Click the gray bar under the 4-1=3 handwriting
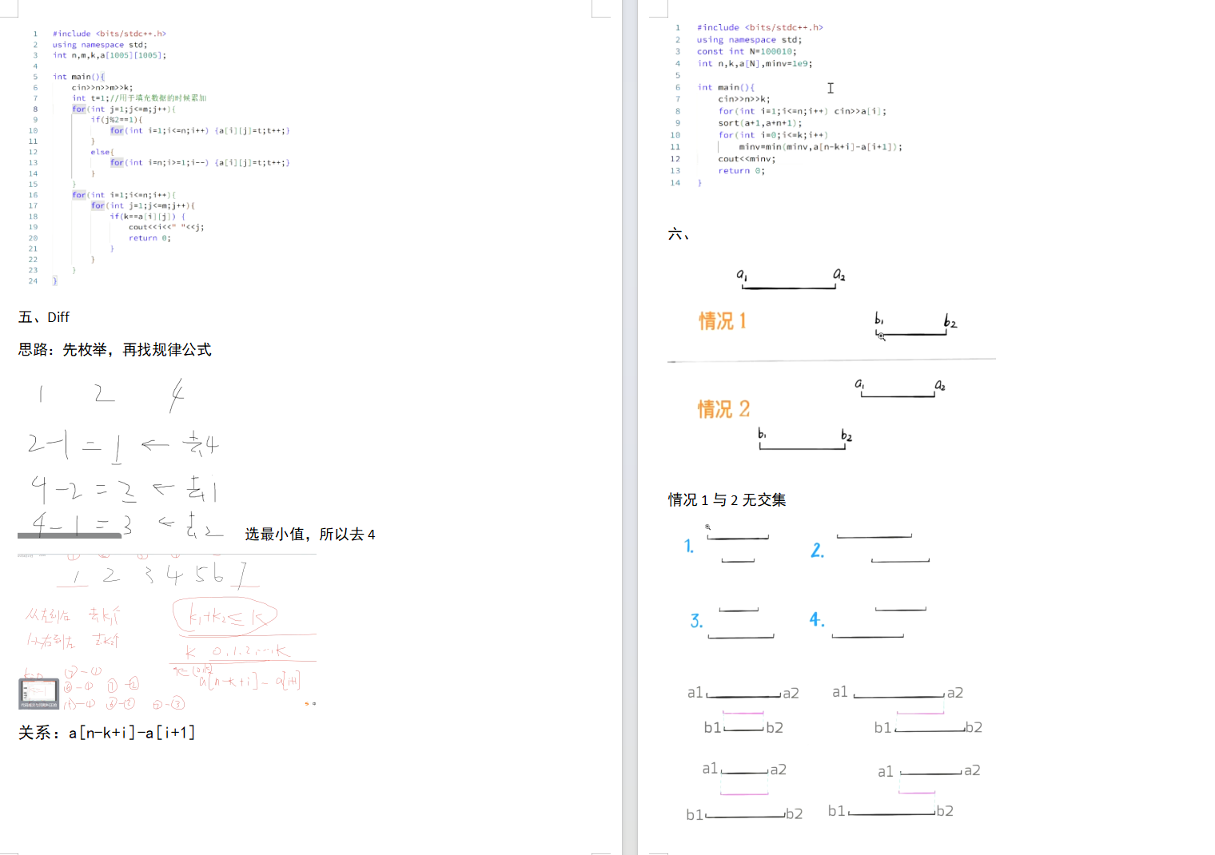1215x855 pixels. coord(70,535)
